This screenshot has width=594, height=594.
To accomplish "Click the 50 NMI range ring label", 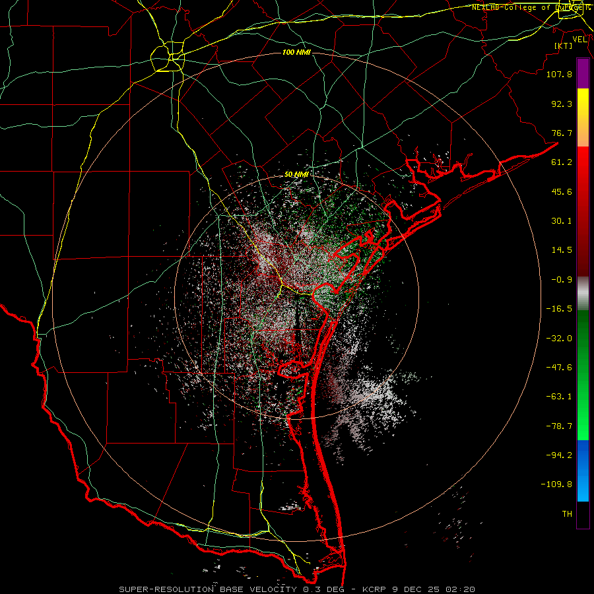I will pos(296,175).
